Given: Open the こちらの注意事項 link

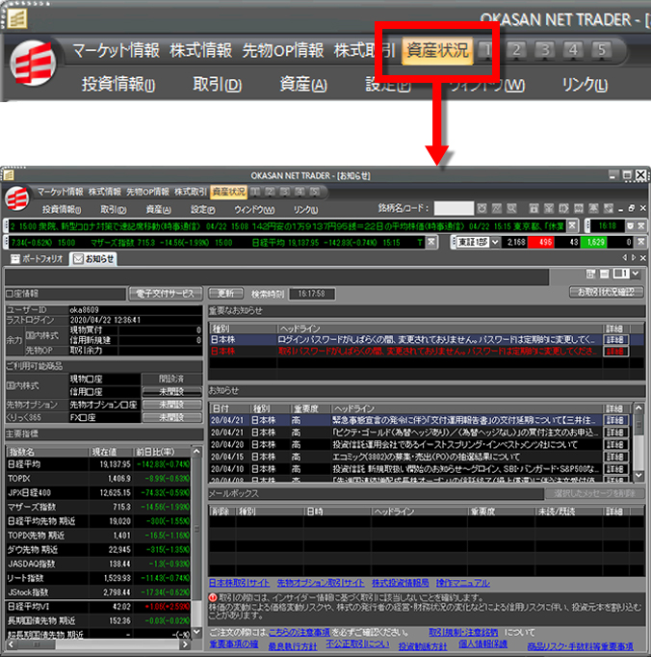Looking at the screenshot, I should [299, 632].
